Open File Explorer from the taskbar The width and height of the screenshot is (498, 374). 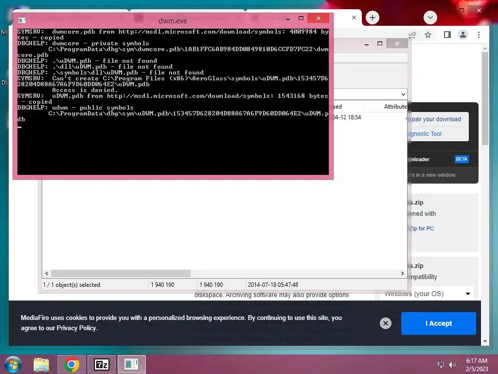(41, 364)
